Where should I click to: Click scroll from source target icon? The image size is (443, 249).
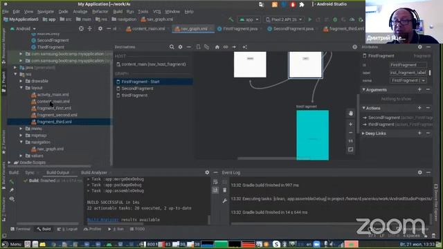(x=81, y=28)
